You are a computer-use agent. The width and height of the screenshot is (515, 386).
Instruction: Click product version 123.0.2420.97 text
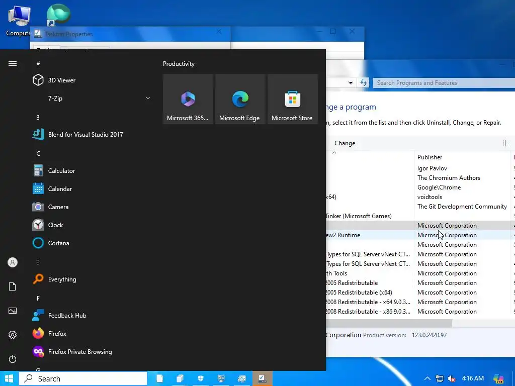(x=430, y=335)
